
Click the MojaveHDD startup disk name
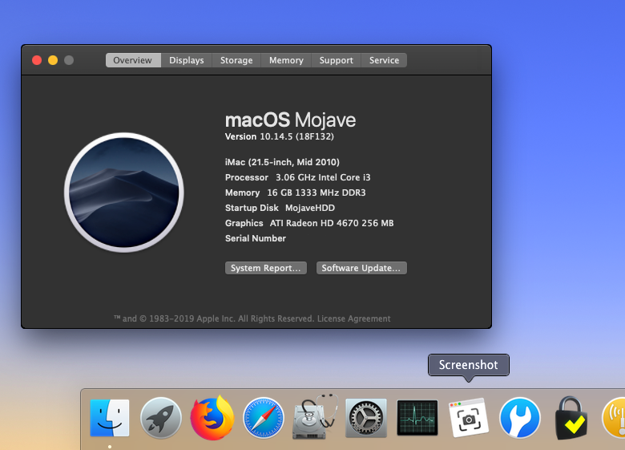pos(310,208)
